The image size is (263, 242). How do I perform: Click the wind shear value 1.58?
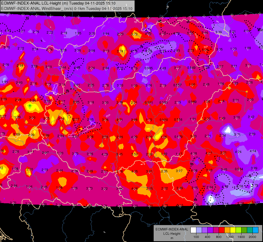coord(59,188)
